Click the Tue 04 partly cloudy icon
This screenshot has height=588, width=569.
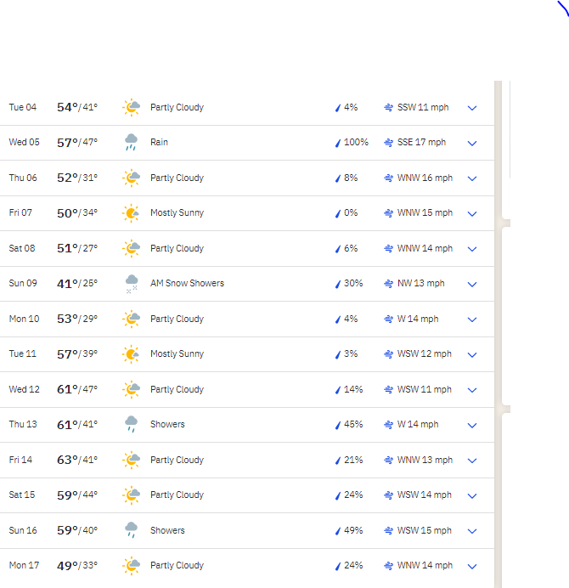tap(131, 107)
